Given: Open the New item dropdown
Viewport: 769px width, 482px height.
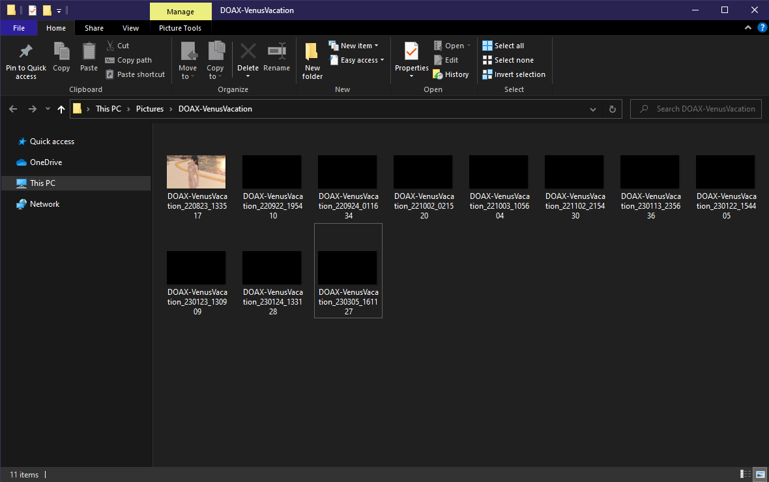Looking at the screenshot, I should (354, 46).
